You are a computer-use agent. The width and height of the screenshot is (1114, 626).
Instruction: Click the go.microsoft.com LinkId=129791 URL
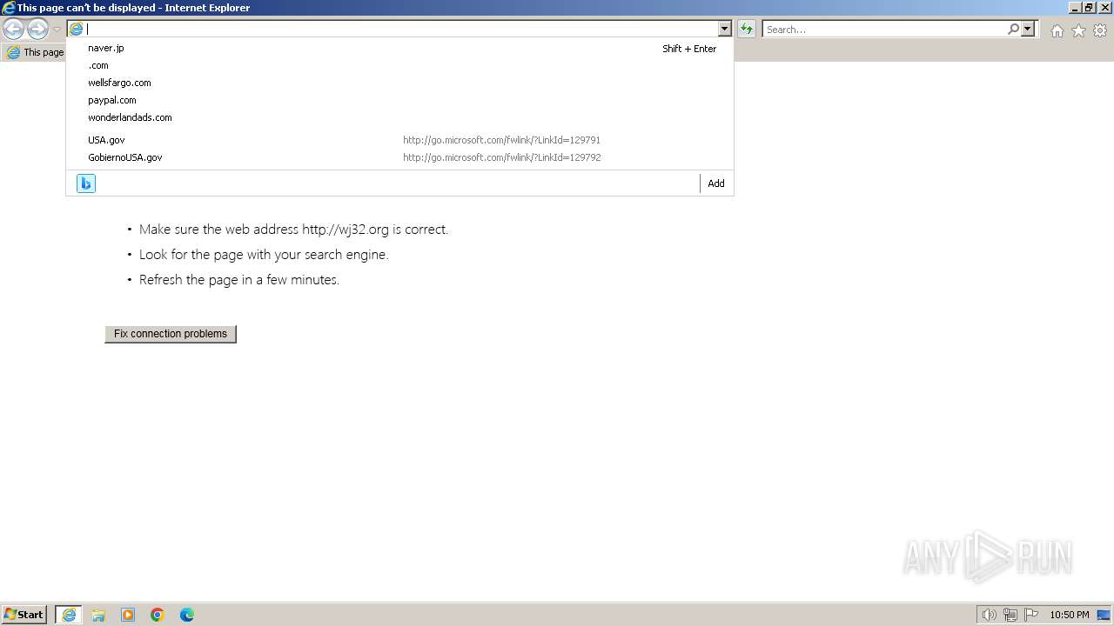pyautogui.click(x=501, y=140)
